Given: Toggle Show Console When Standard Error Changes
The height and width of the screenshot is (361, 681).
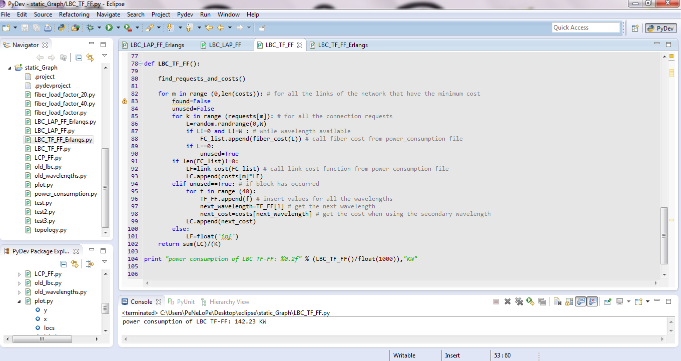Looking at the screenshot, I should (x=592, y=301).
